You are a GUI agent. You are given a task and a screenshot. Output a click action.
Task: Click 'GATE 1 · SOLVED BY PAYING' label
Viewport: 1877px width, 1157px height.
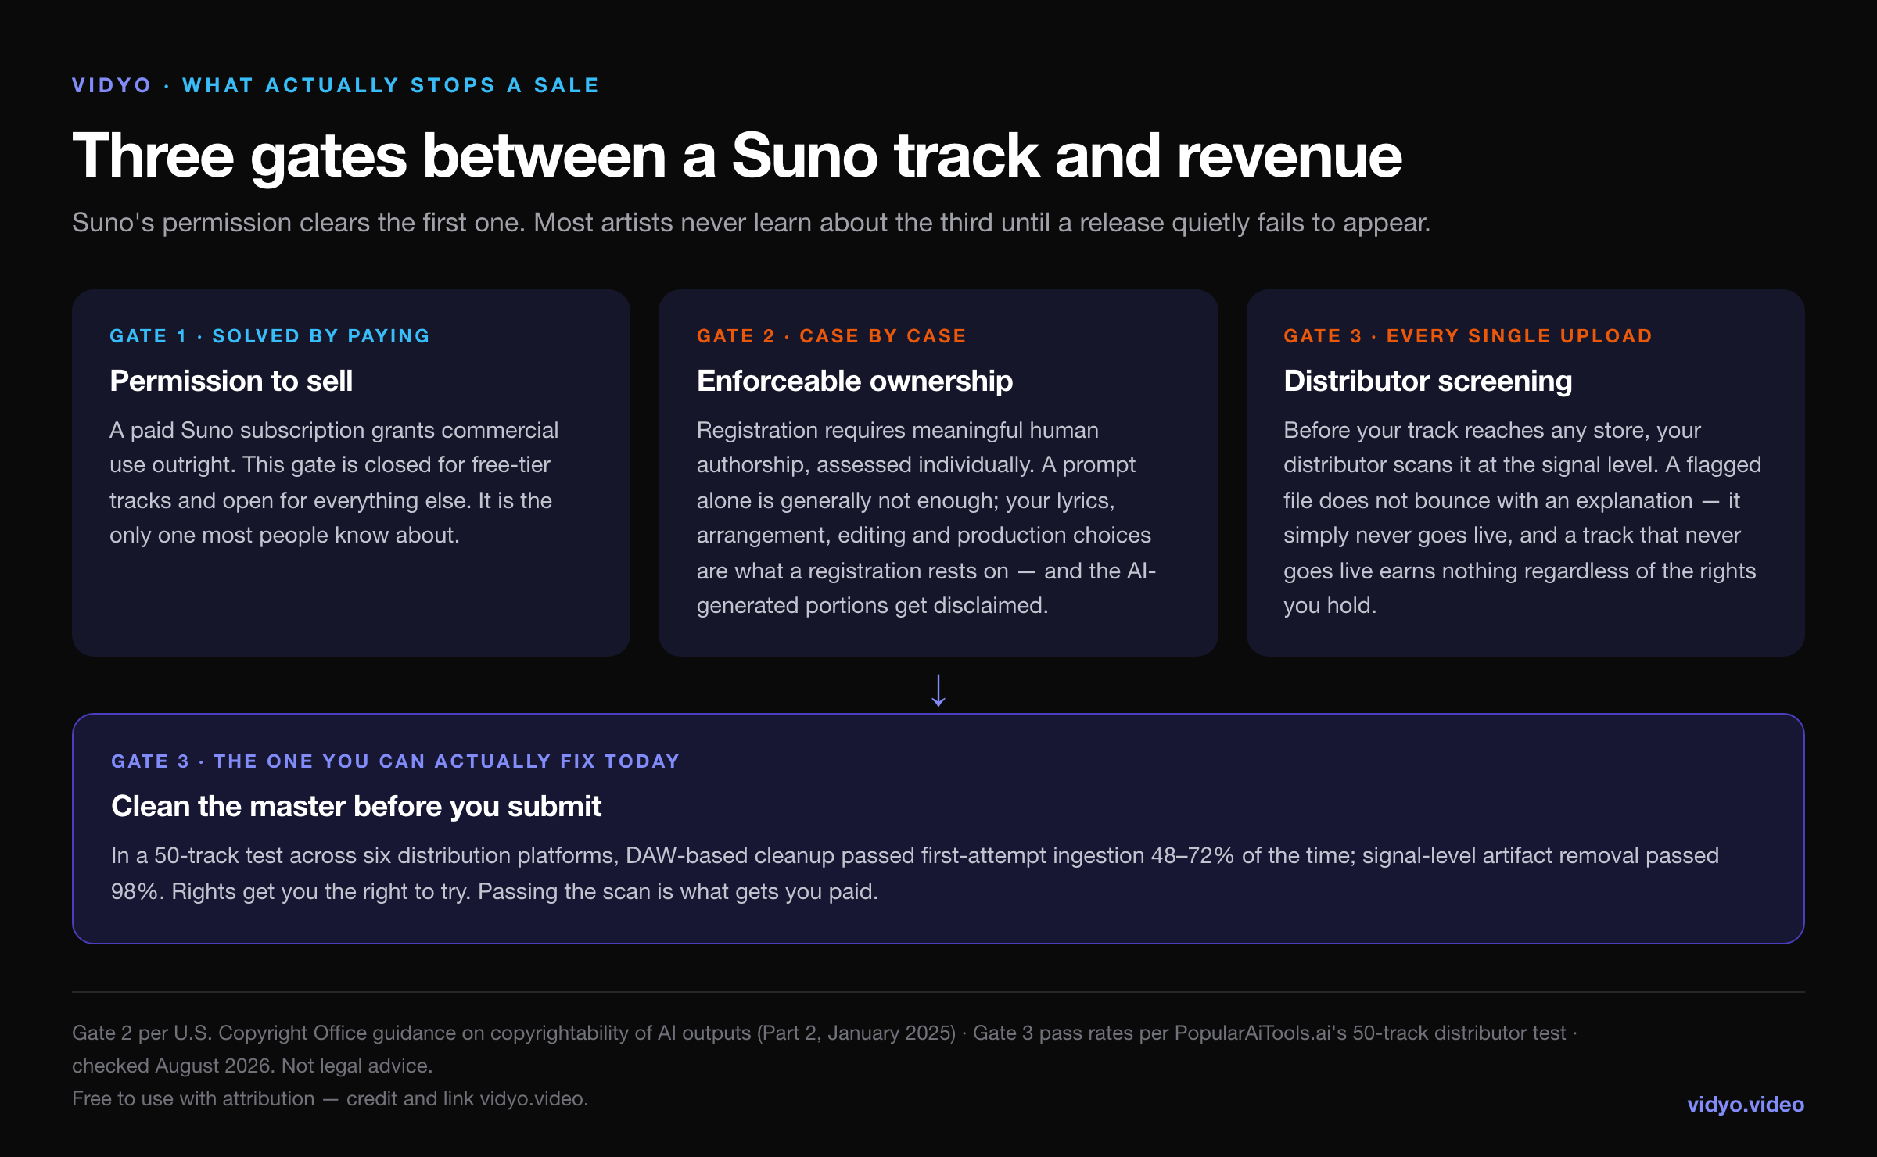click(270, 336)
